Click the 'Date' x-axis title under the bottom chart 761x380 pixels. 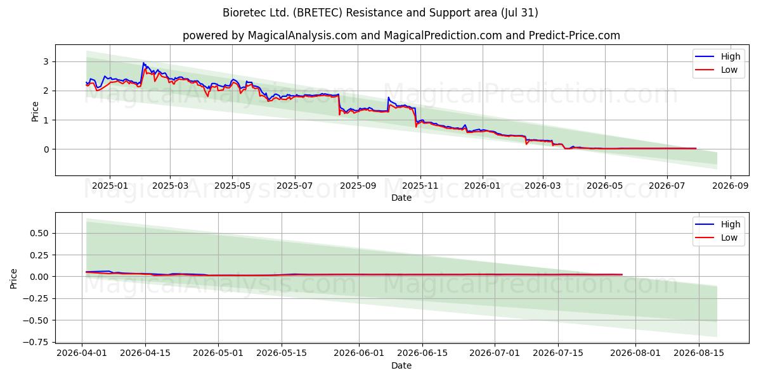coord(401,365)
